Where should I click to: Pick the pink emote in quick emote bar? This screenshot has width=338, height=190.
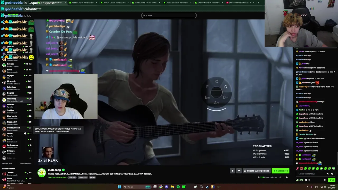(x=298, y=168)
